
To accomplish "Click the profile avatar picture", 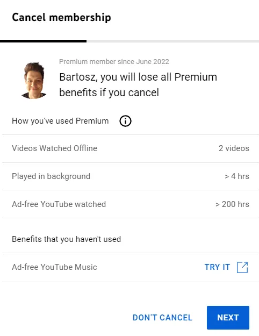I will coord(34,81).
